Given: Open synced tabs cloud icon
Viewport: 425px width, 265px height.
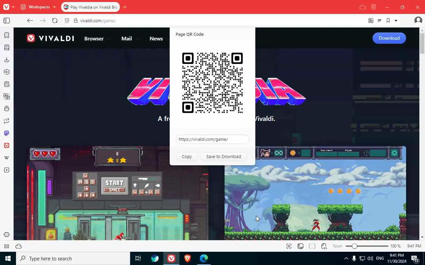Looking at the screenshot, I should [363, 7].
